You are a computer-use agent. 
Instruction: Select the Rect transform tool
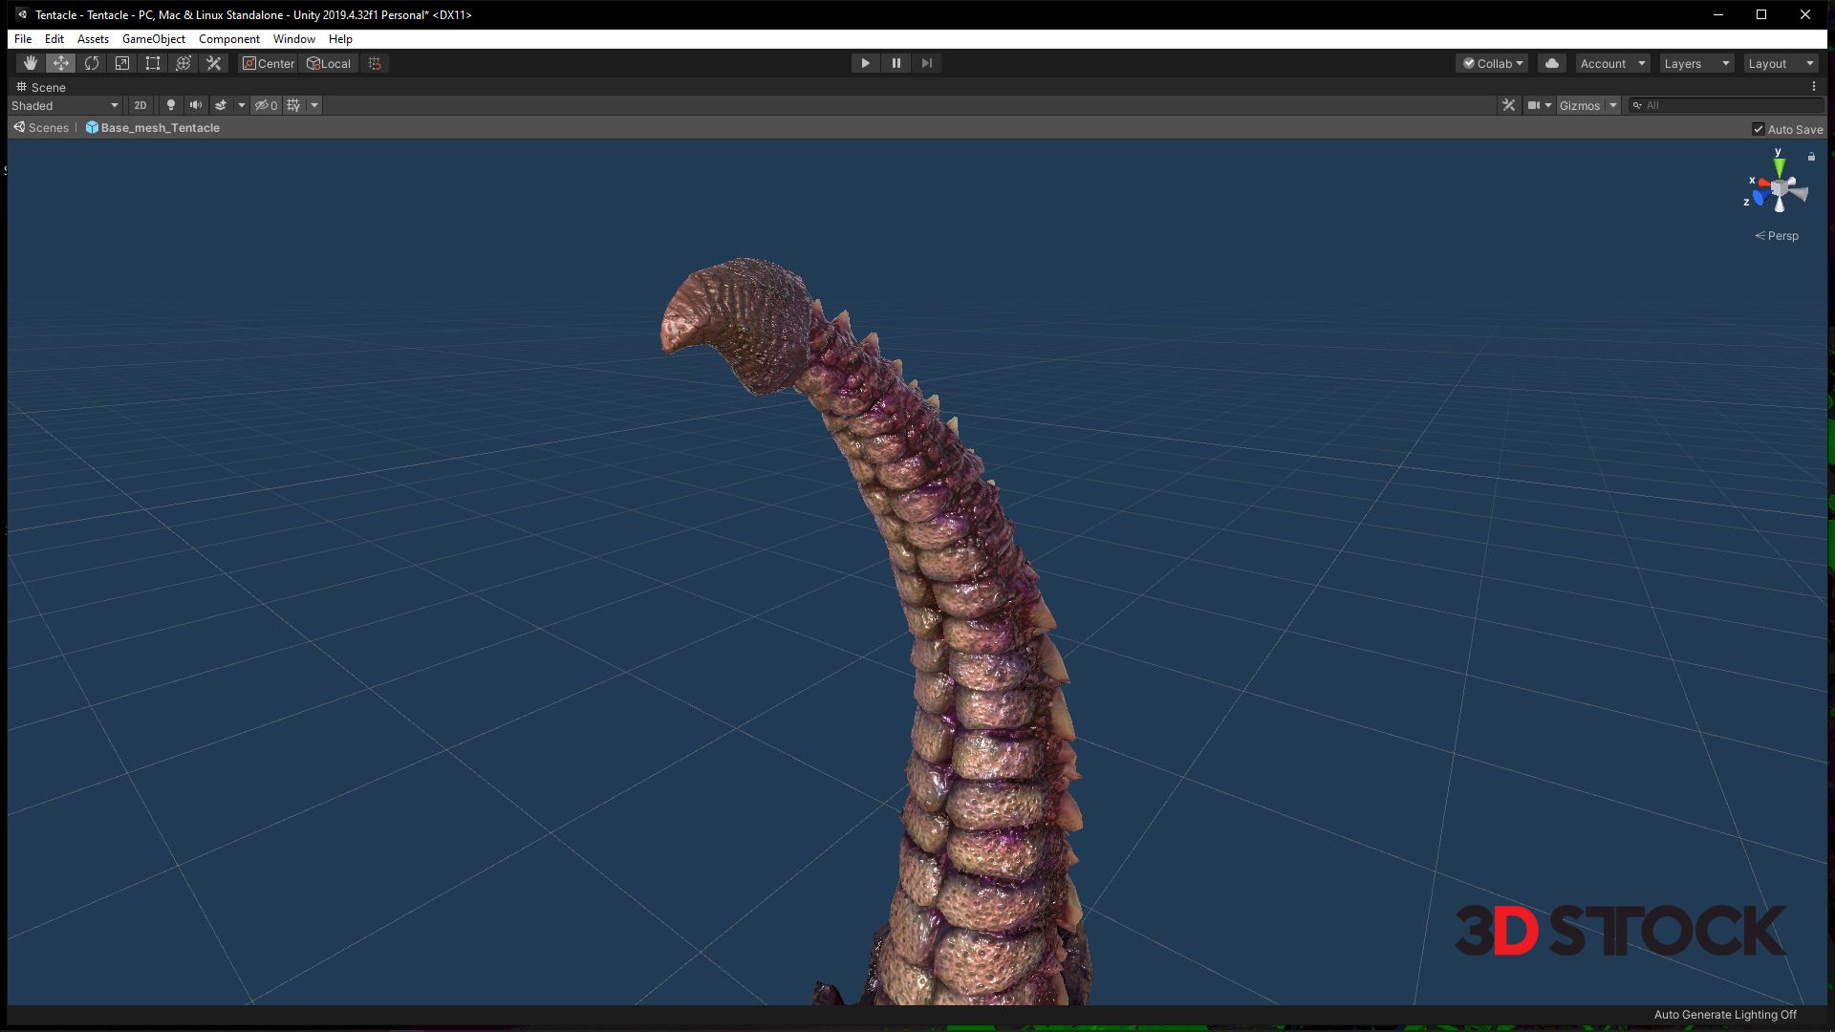pos(153,63)
